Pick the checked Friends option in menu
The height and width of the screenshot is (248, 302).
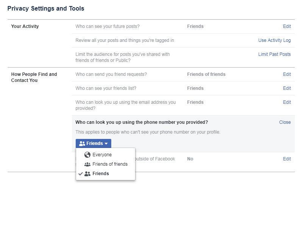(x=100, y=174)
